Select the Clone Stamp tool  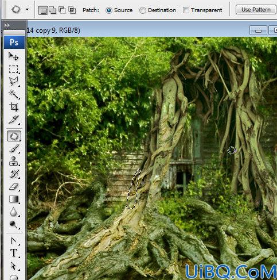click(x=13, y=161)
